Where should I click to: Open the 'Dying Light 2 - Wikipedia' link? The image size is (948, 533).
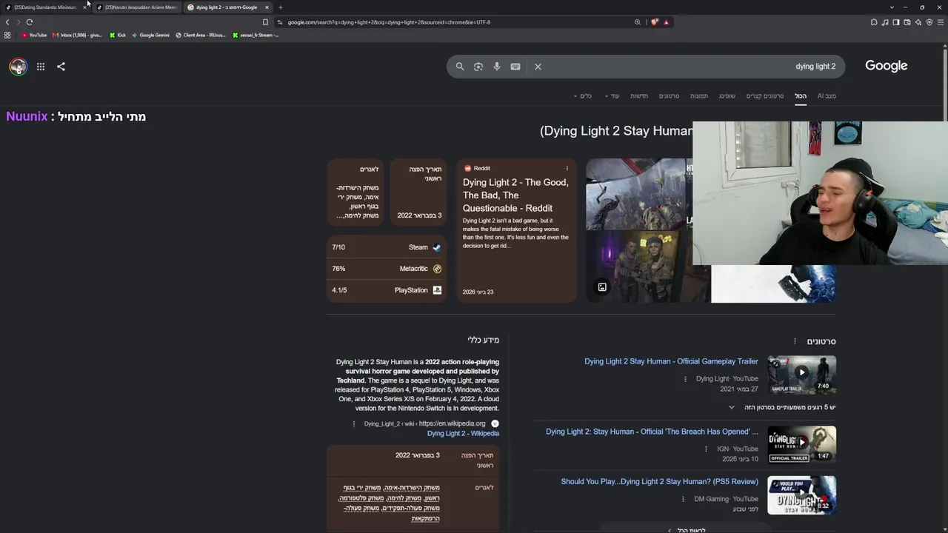coord(463,434)
